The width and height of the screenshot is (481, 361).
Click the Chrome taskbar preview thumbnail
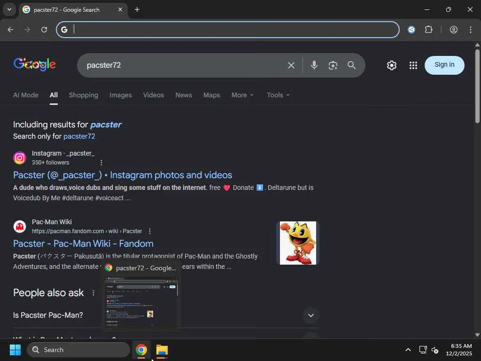click(x=141, y=303)
